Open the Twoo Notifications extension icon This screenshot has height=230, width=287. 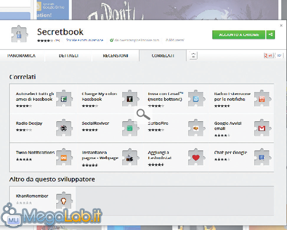click(64, 157)
